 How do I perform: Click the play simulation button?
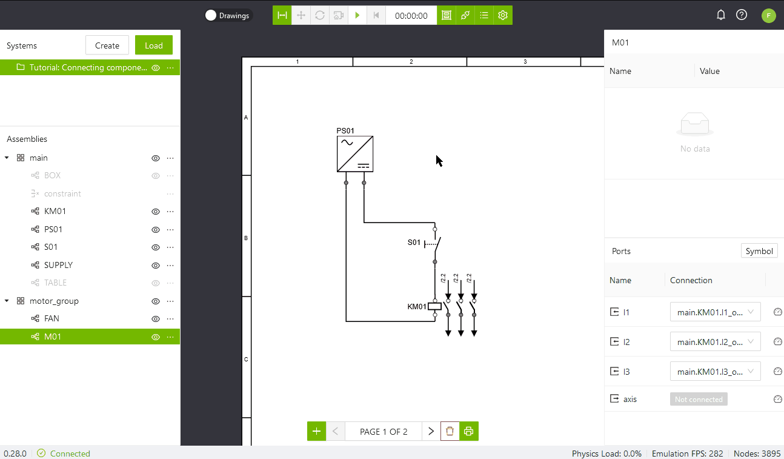pyautogui.click(x=357, y=16)
